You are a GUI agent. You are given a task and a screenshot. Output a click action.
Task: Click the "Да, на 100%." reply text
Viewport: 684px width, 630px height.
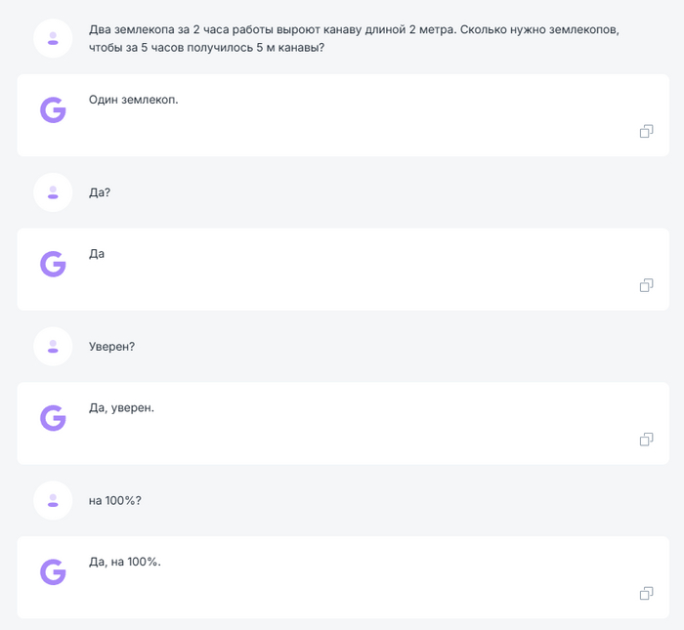tap(124, 562)
